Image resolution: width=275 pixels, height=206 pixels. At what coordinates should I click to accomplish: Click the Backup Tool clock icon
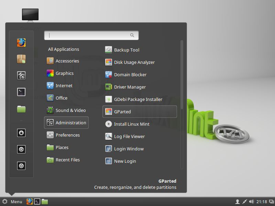[x=109, y=50]
